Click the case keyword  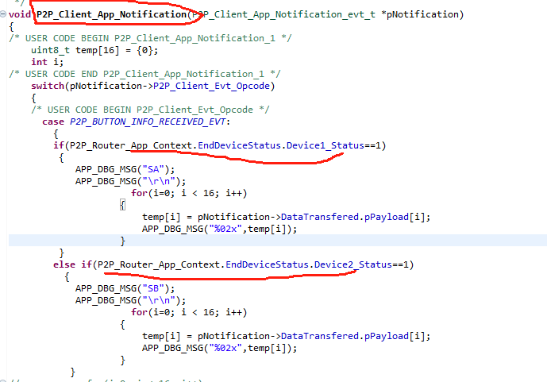53,122
